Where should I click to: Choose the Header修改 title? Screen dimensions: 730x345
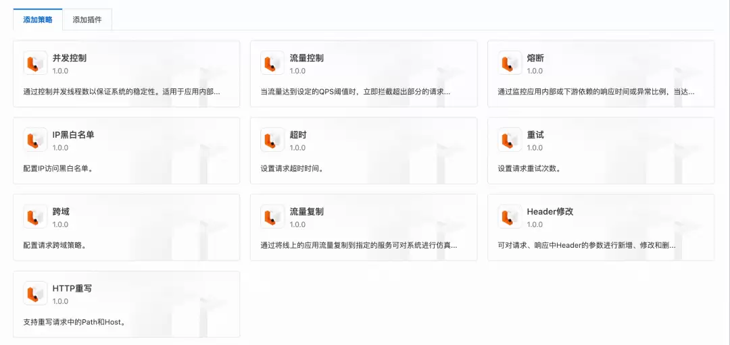click(x=550, y=211)
